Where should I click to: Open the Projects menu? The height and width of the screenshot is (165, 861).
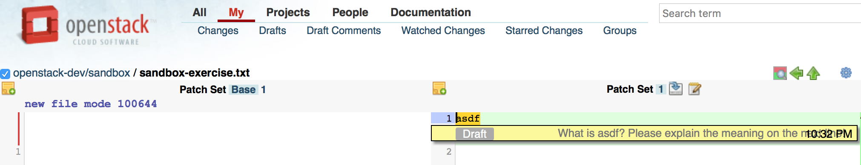coord(288,12)
